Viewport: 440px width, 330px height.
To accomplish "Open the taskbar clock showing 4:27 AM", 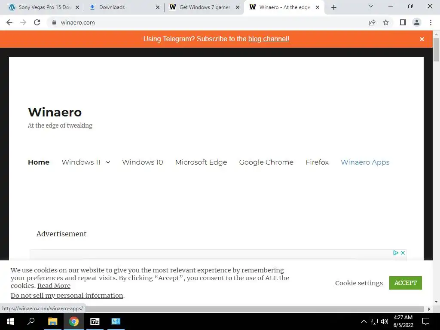I will point(403,321).
